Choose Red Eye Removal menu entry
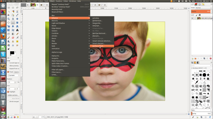 [x=102, y=33]
